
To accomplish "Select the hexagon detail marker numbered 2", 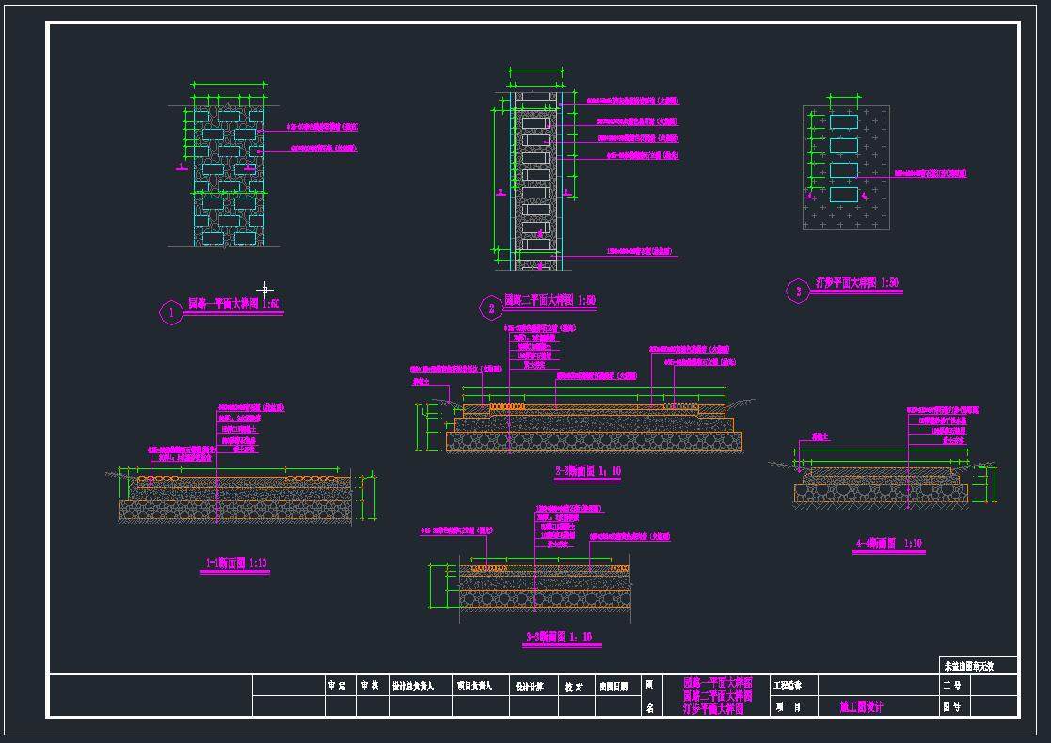I will (x=490, y=308).
